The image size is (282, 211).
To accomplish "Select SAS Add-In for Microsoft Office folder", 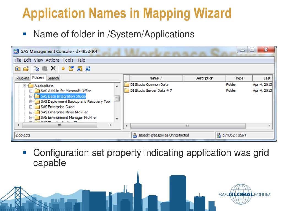I will click(x=66, y=91).
